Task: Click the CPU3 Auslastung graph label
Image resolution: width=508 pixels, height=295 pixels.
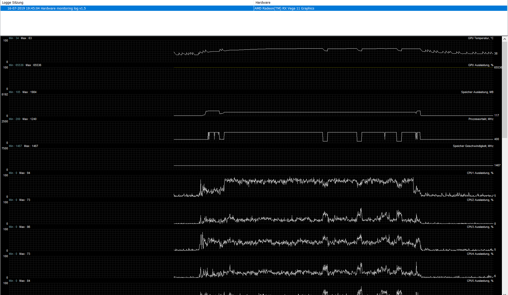Action: pyautogui.click(x=480, y=227)
